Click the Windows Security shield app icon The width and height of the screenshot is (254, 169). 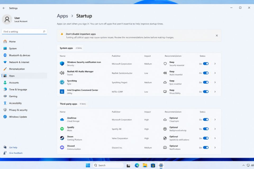62,64
